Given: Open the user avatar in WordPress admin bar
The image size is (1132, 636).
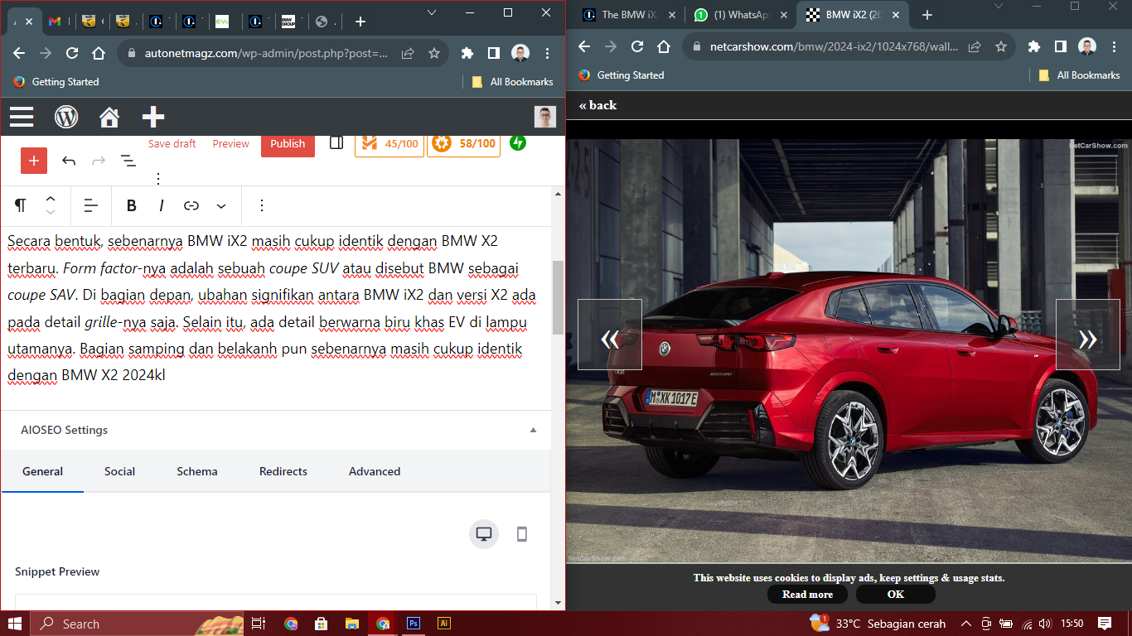Looking at the screenshot, I should tap(544, 117).
